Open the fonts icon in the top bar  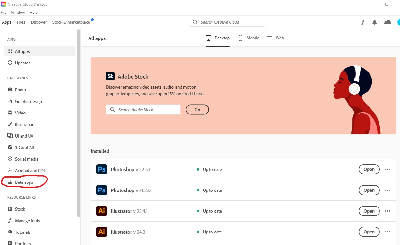363,22
